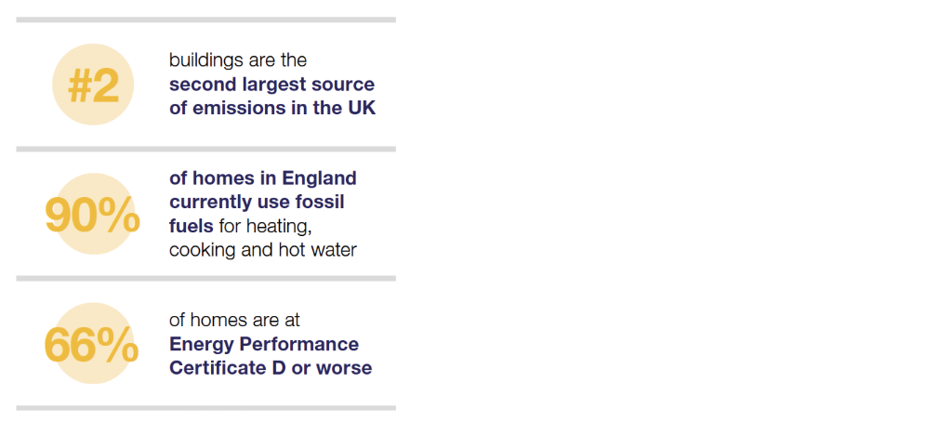Click the bold 'Energy Performance' line
The height and width of the screenshot is (422, 939).
(264, 344)
